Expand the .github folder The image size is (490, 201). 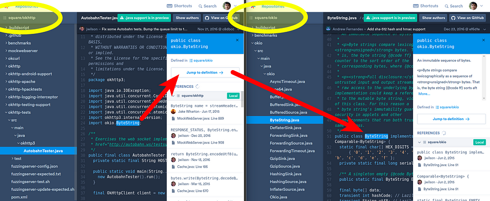[x=6, y=35]
